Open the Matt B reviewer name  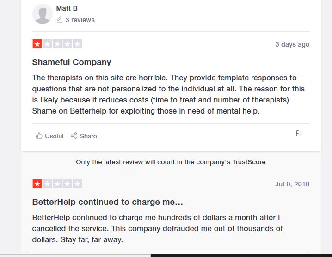(67, 8)
